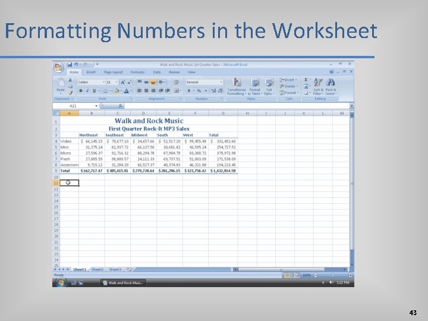
Task: Click the Orientation text angle icon
Action: pyautogui.click(x=161, y=82)
